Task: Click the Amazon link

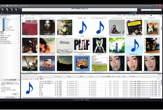Action: (x=119, y=16)
